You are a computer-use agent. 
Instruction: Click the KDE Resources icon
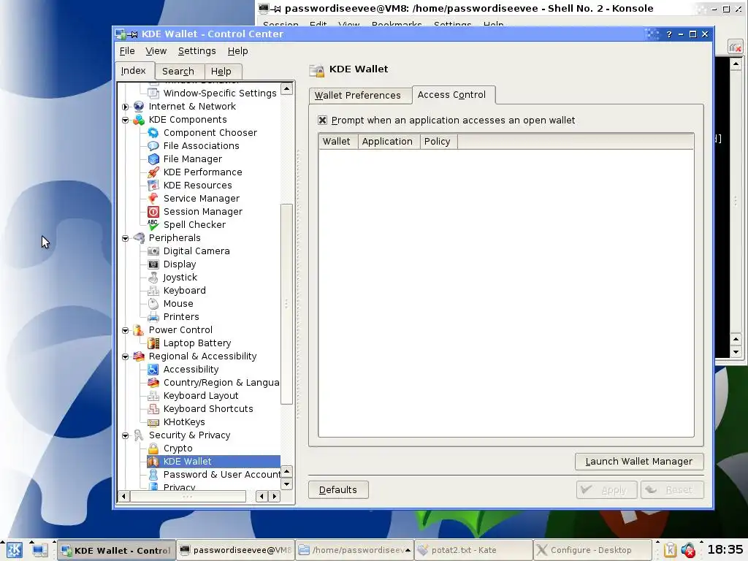point(153,185)
